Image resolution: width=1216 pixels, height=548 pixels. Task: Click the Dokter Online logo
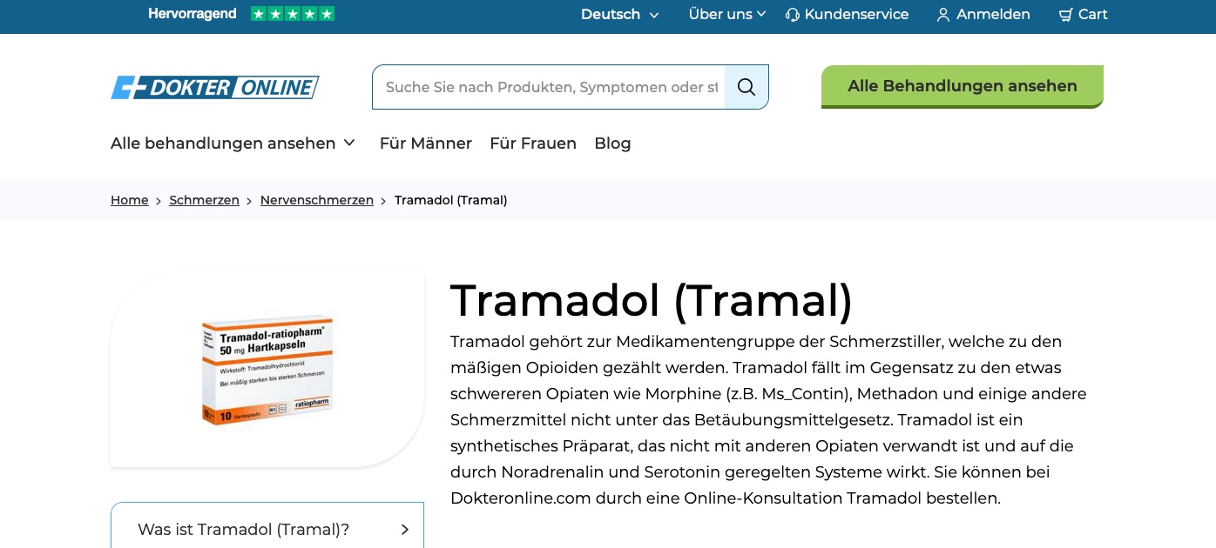click(214, 87)
